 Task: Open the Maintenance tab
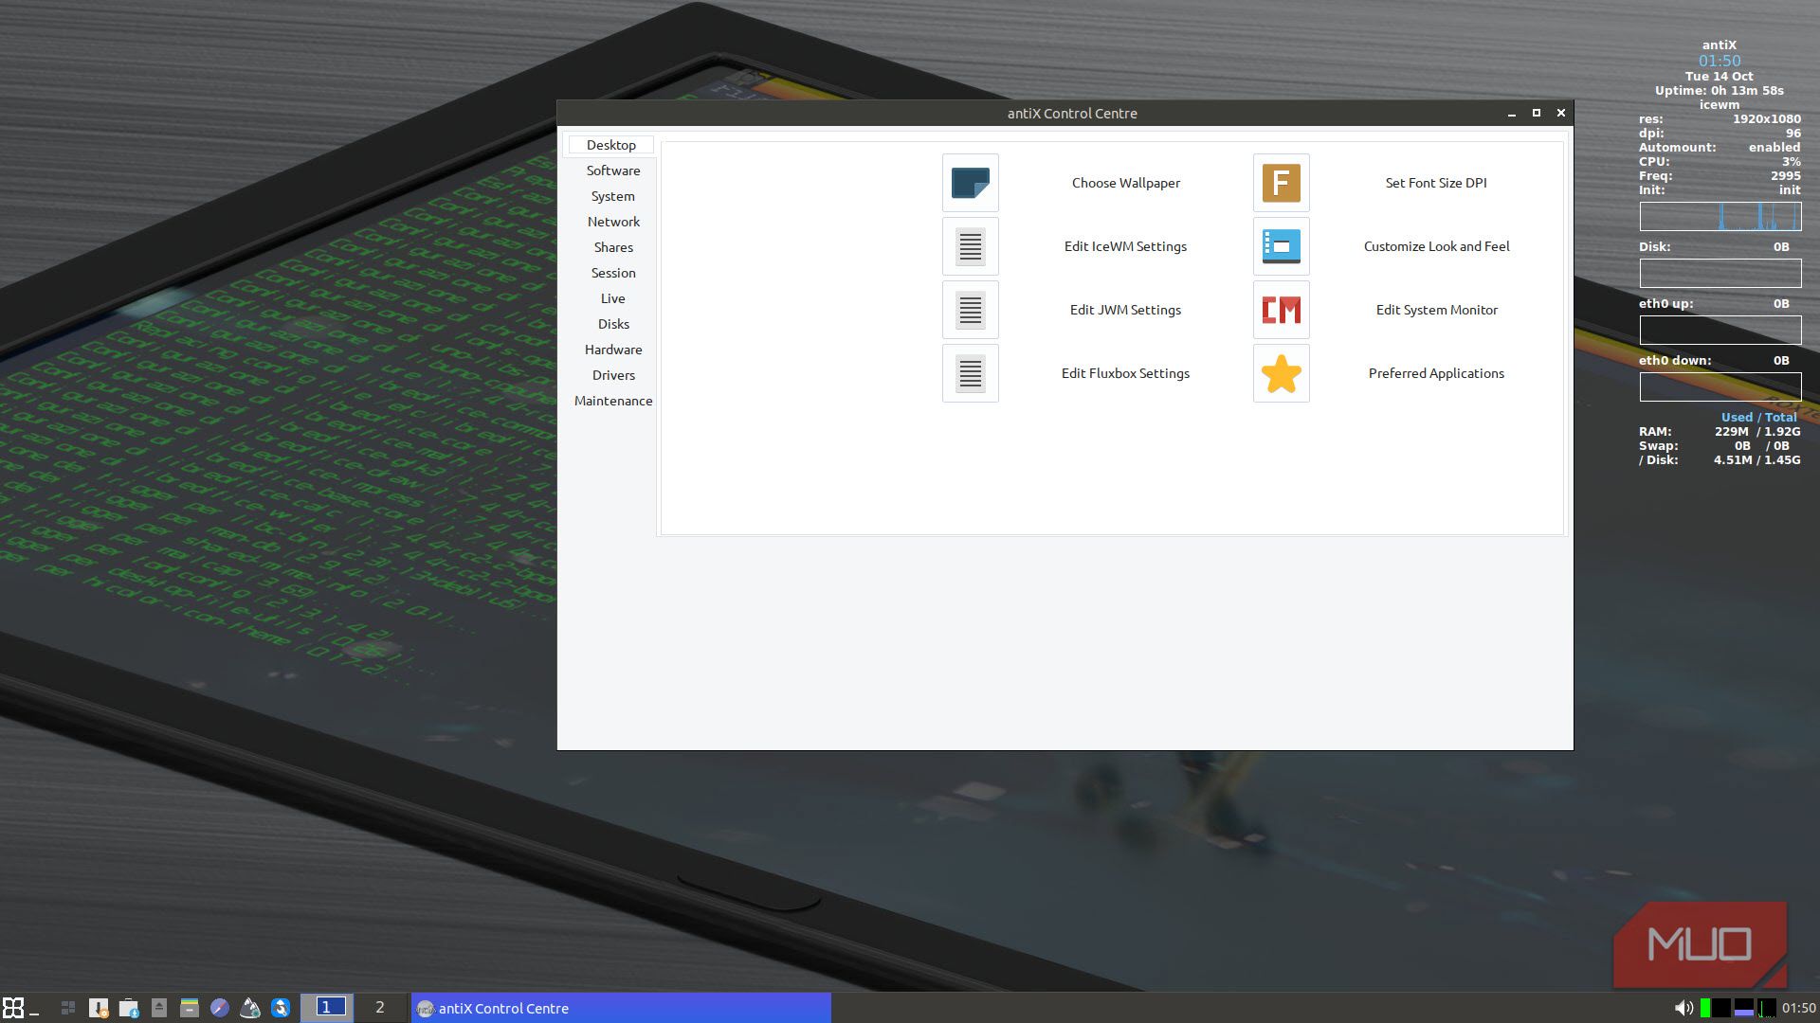tap(613, 401)
